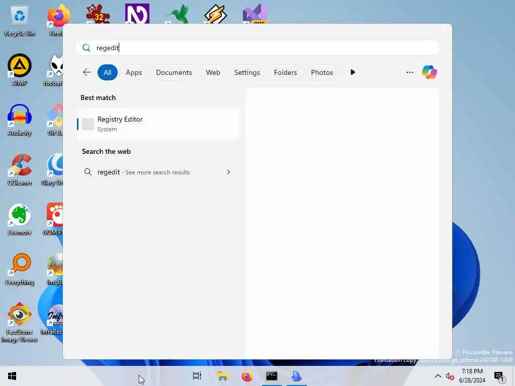The height and width of the screenshot is (386, 515).
Task: Open the Registry Editor best match result
Action: coord(158,124)
